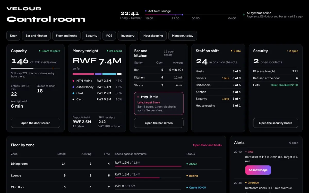The height and width of the screenshot is (193, 309).
Task: Click Exits Clear, checked 22:30
Action: [x=276, y=85]
